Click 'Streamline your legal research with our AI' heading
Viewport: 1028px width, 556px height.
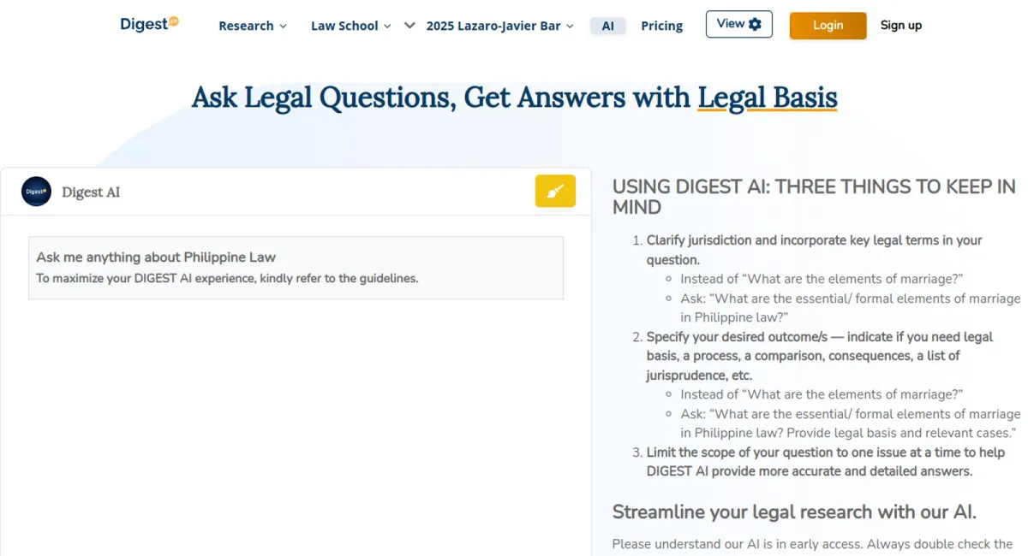794,512
